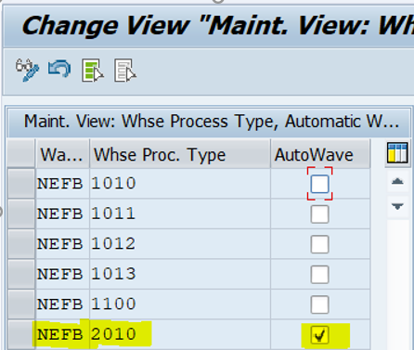Click the Deselect All entries icon
This screenshot has height=350, width=414.
point(125,71)
